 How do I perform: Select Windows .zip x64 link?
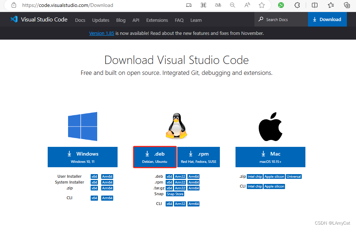click(x=94, y=188)
